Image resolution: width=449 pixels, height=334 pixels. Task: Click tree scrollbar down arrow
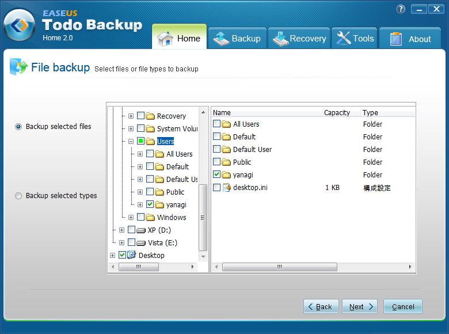pyautogui.click(x=203, y=256)
